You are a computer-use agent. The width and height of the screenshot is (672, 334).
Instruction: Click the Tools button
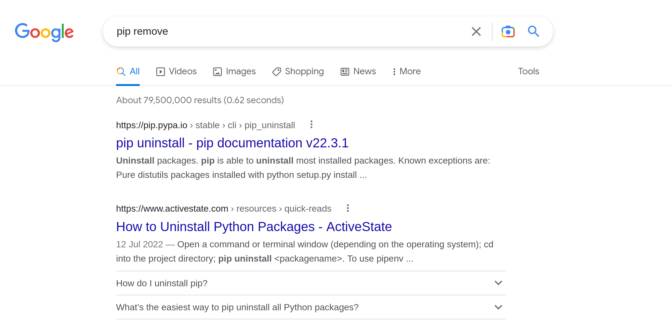pyautogui.click(x=529, y=71)
